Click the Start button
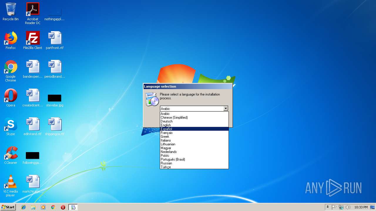 8,207
